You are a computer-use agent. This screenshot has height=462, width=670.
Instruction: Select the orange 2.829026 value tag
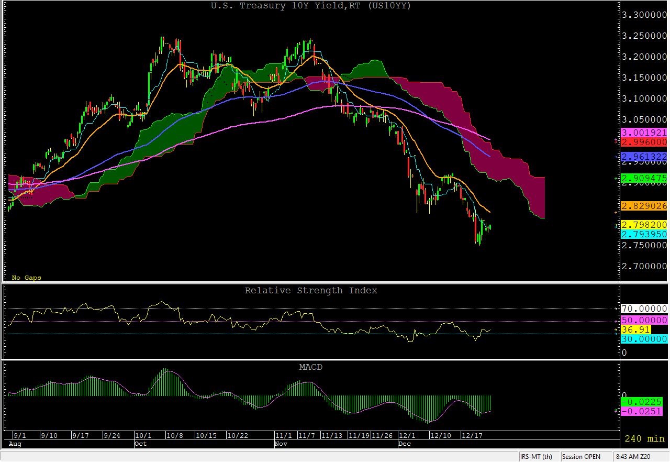[644, 206]
